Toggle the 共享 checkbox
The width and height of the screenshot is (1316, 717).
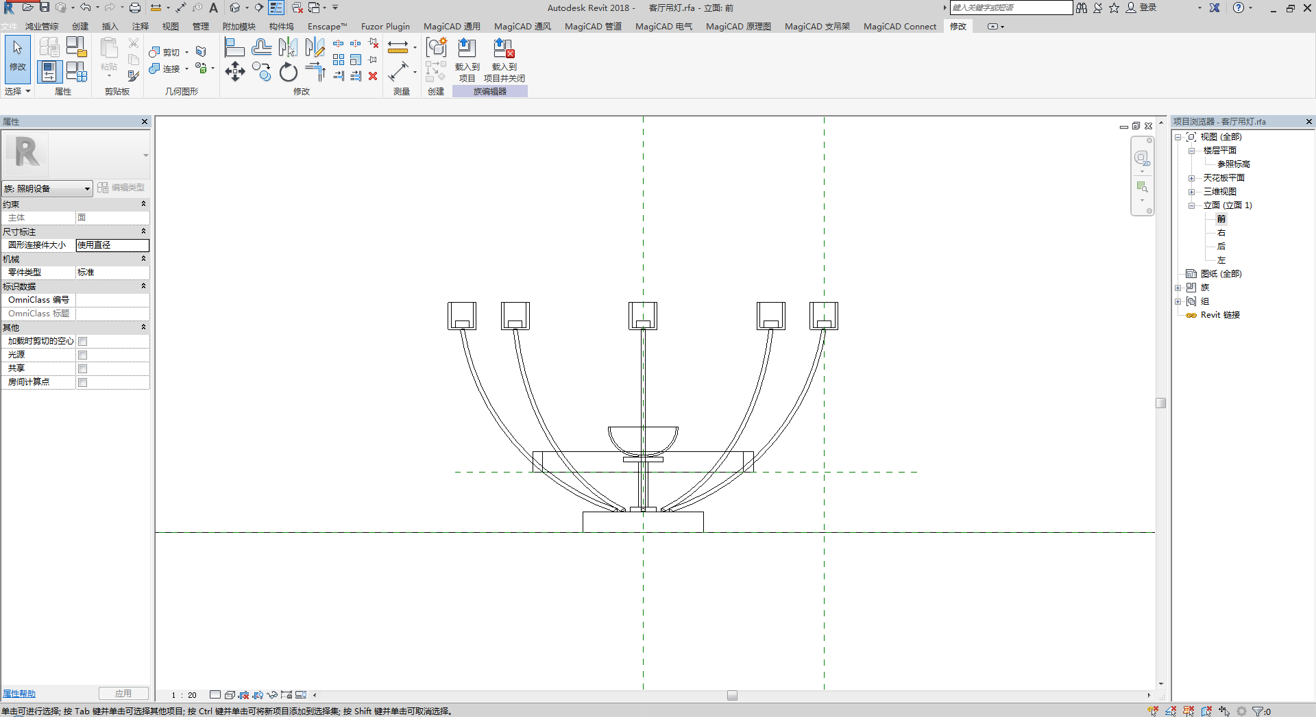point(82,368)
